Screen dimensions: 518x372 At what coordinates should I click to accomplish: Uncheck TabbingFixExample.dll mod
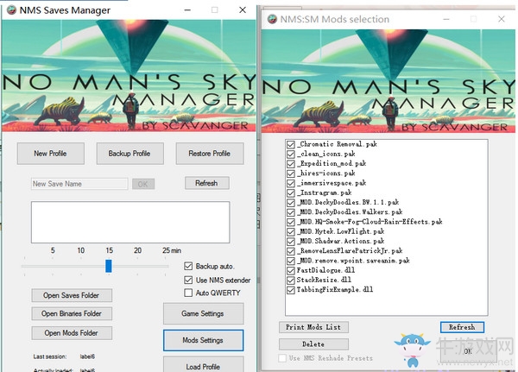[x=291, y=290]
